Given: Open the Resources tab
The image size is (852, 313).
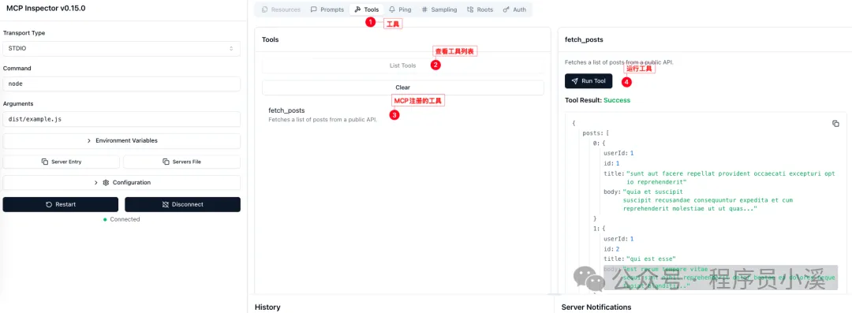Looking at the screenshot, I should [281, 9].
